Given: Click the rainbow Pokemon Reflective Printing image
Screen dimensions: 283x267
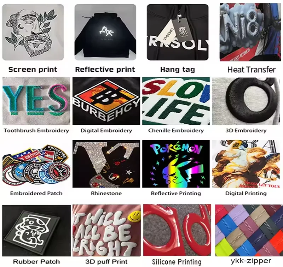Looking at the screenshot, I should pos(176,164).
